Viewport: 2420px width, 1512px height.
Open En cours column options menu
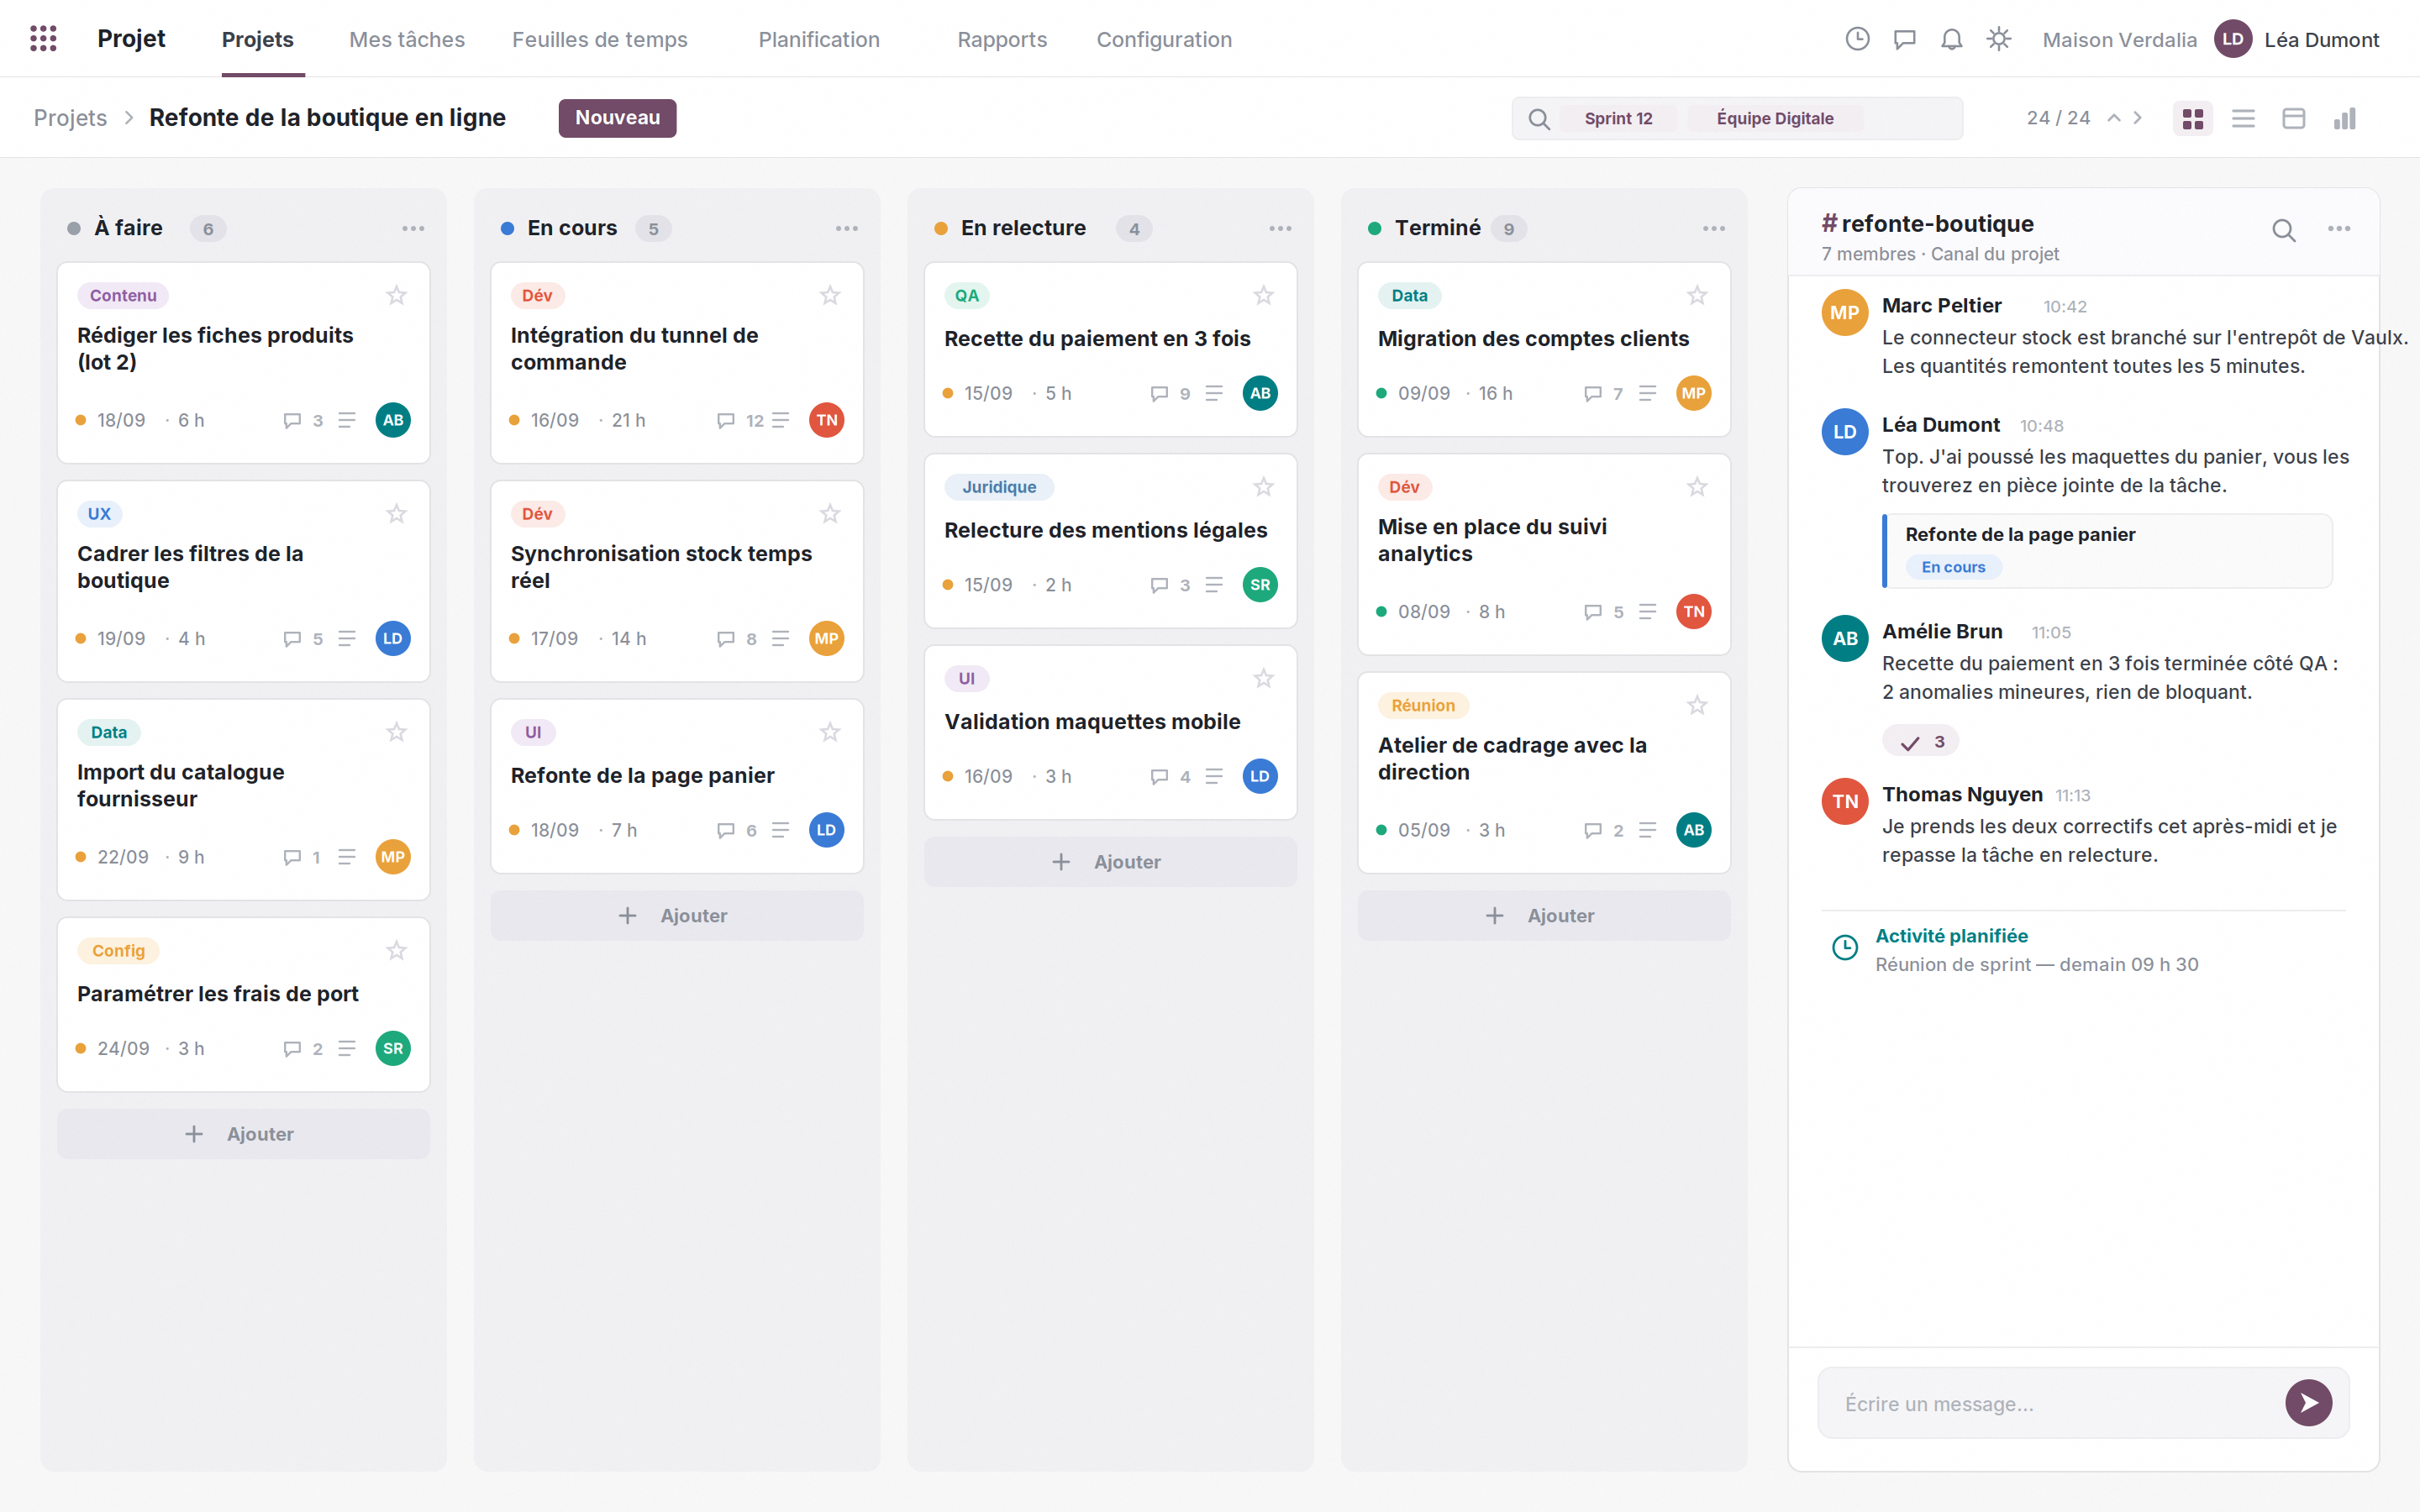tap(847, 228)
